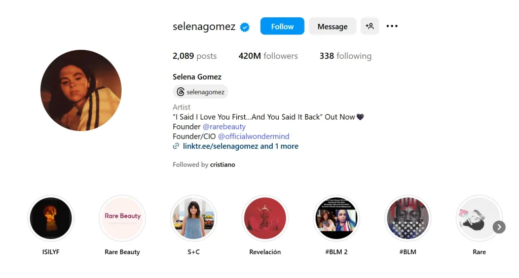
Task: Click the blue Follow button
Action: pyautogui.click(x=282, y=26)
